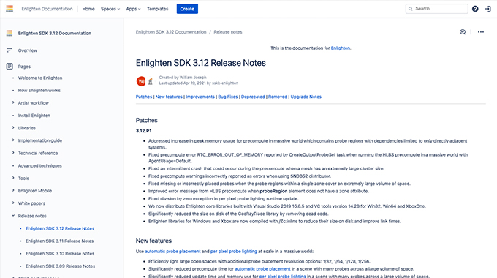Screen dimensions: 497x278
Task: Expand the Implementation guide tree item
Action: point(13,140)
